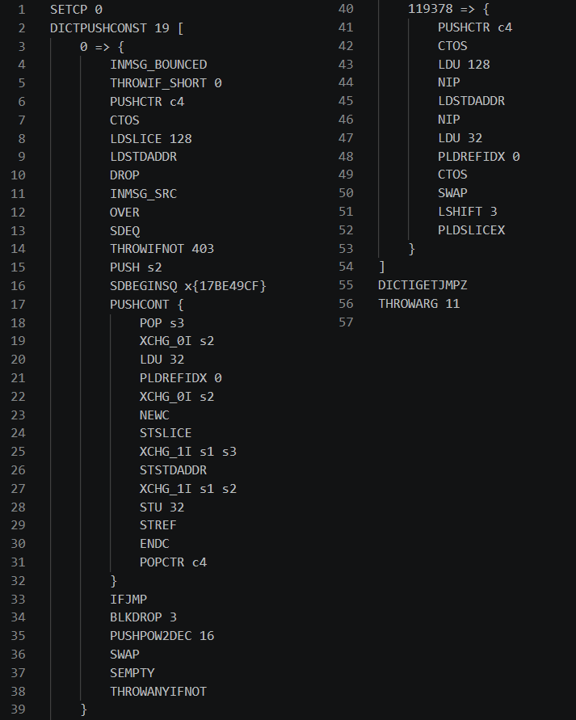The image size is (576, 720).
Task: Click the DICTIGETJMPZ instruction
Action: coord(423,285)
